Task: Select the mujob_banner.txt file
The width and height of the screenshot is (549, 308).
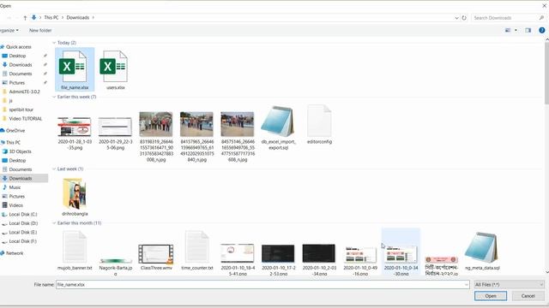Action: 75,251
